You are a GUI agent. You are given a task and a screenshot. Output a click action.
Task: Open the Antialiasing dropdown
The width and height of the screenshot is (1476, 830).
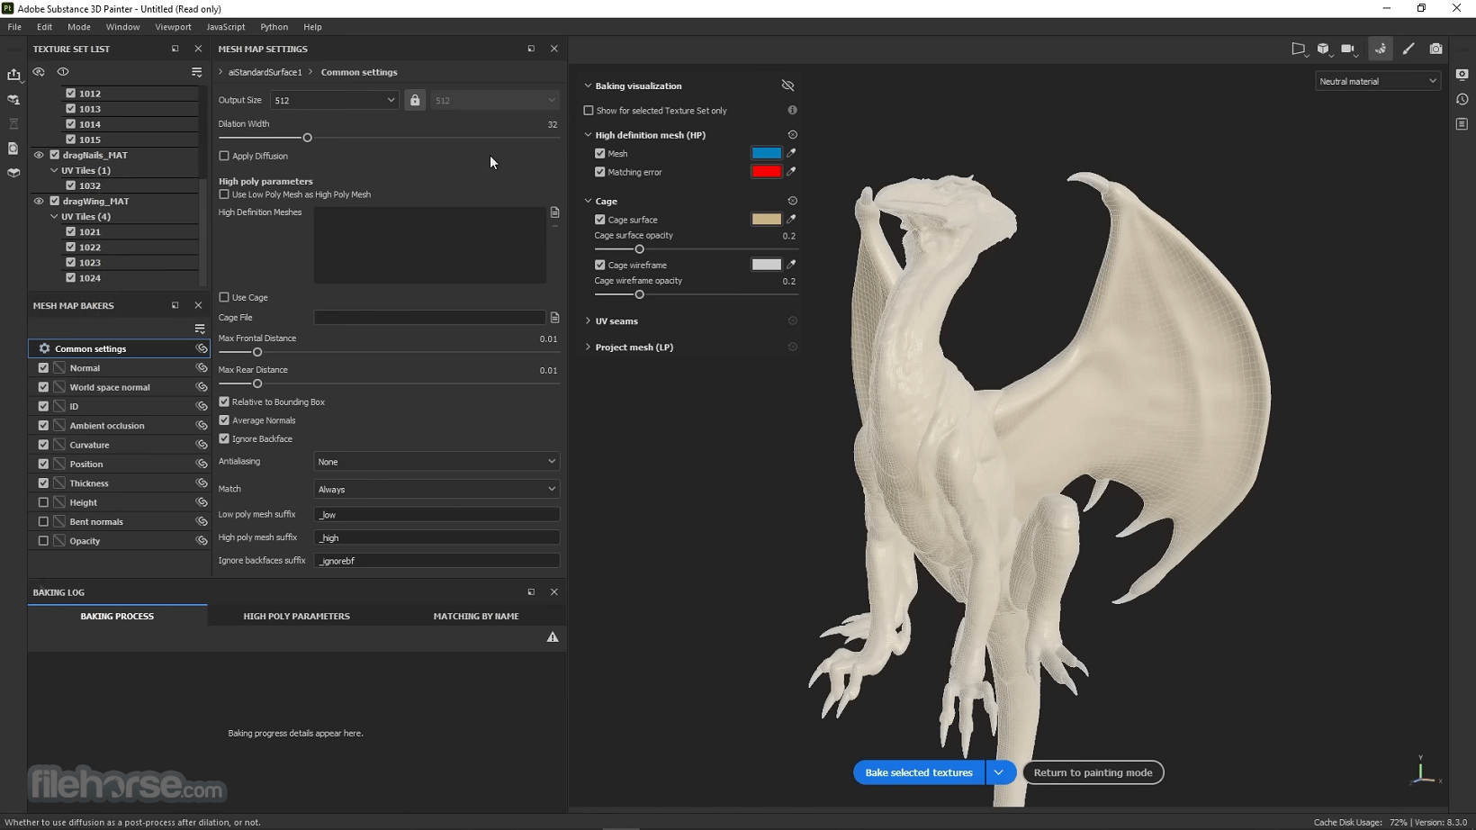[x=436, y=462]
